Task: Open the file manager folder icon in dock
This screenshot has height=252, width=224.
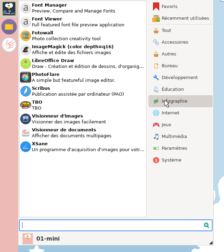Action: click(9, 27)
